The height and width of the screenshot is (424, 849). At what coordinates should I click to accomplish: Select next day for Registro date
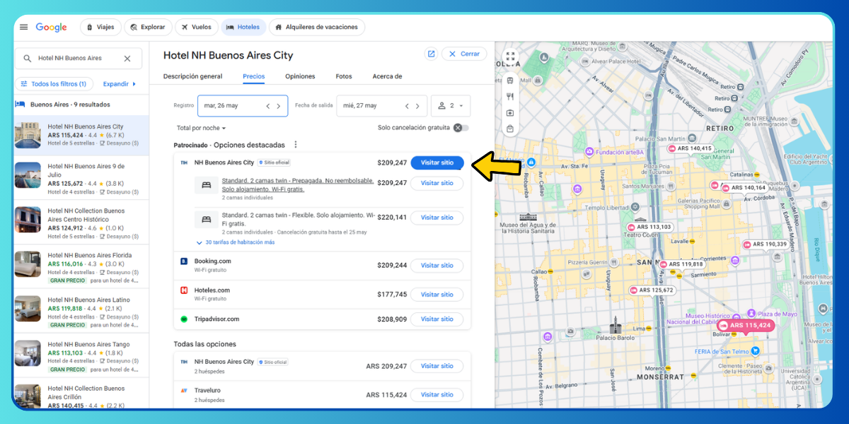coord(279,106)
